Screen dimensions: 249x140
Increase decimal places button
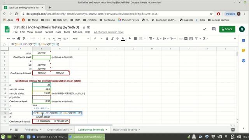[59, 38]
